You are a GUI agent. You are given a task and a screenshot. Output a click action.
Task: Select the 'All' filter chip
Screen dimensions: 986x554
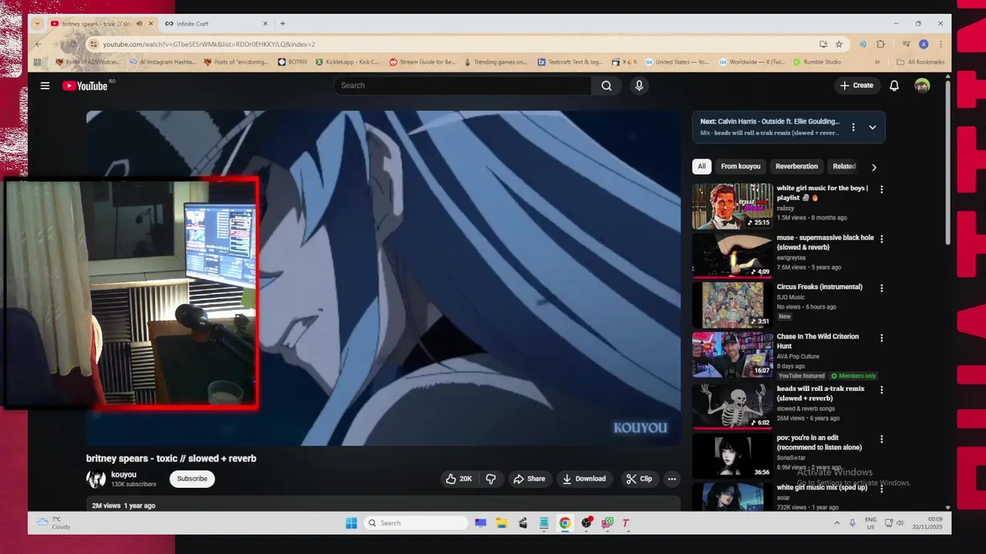[x=702, y=166]
